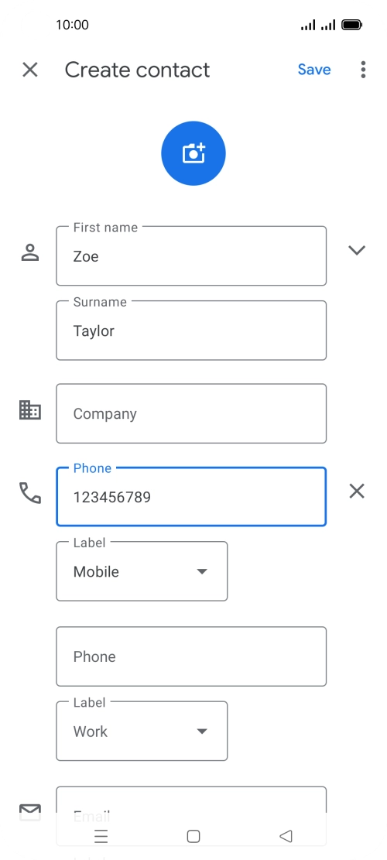
Task: Open the Work label dropdown
Action: click(142, 731)
